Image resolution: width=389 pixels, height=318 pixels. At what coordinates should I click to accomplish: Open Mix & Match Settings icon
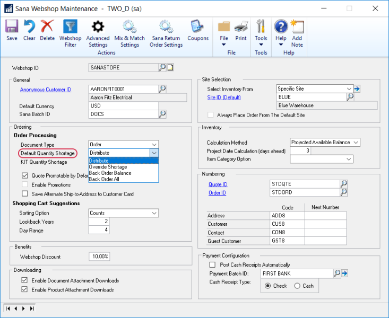[129, 26]
